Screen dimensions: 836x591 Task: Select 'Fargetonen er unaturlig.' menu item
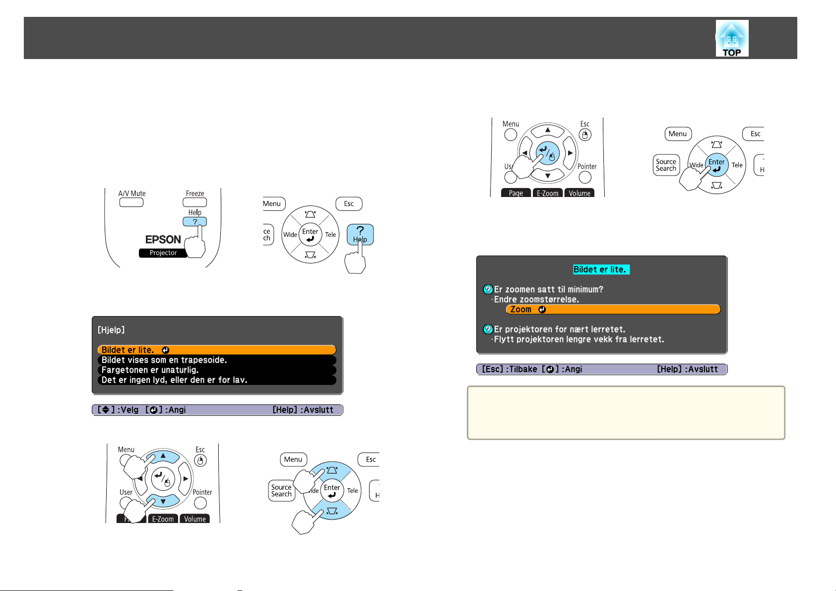click(217, 370)
